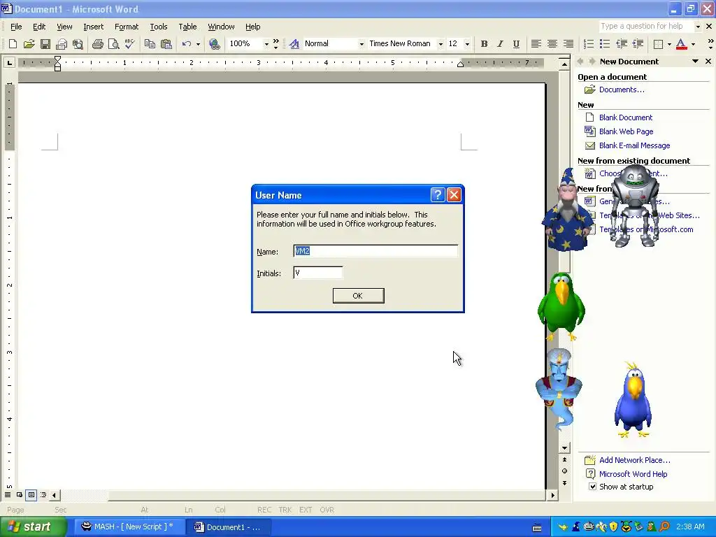This screenshot has width=716, height=537.
Task: Click the Initials input field
Action: [318, 273]
